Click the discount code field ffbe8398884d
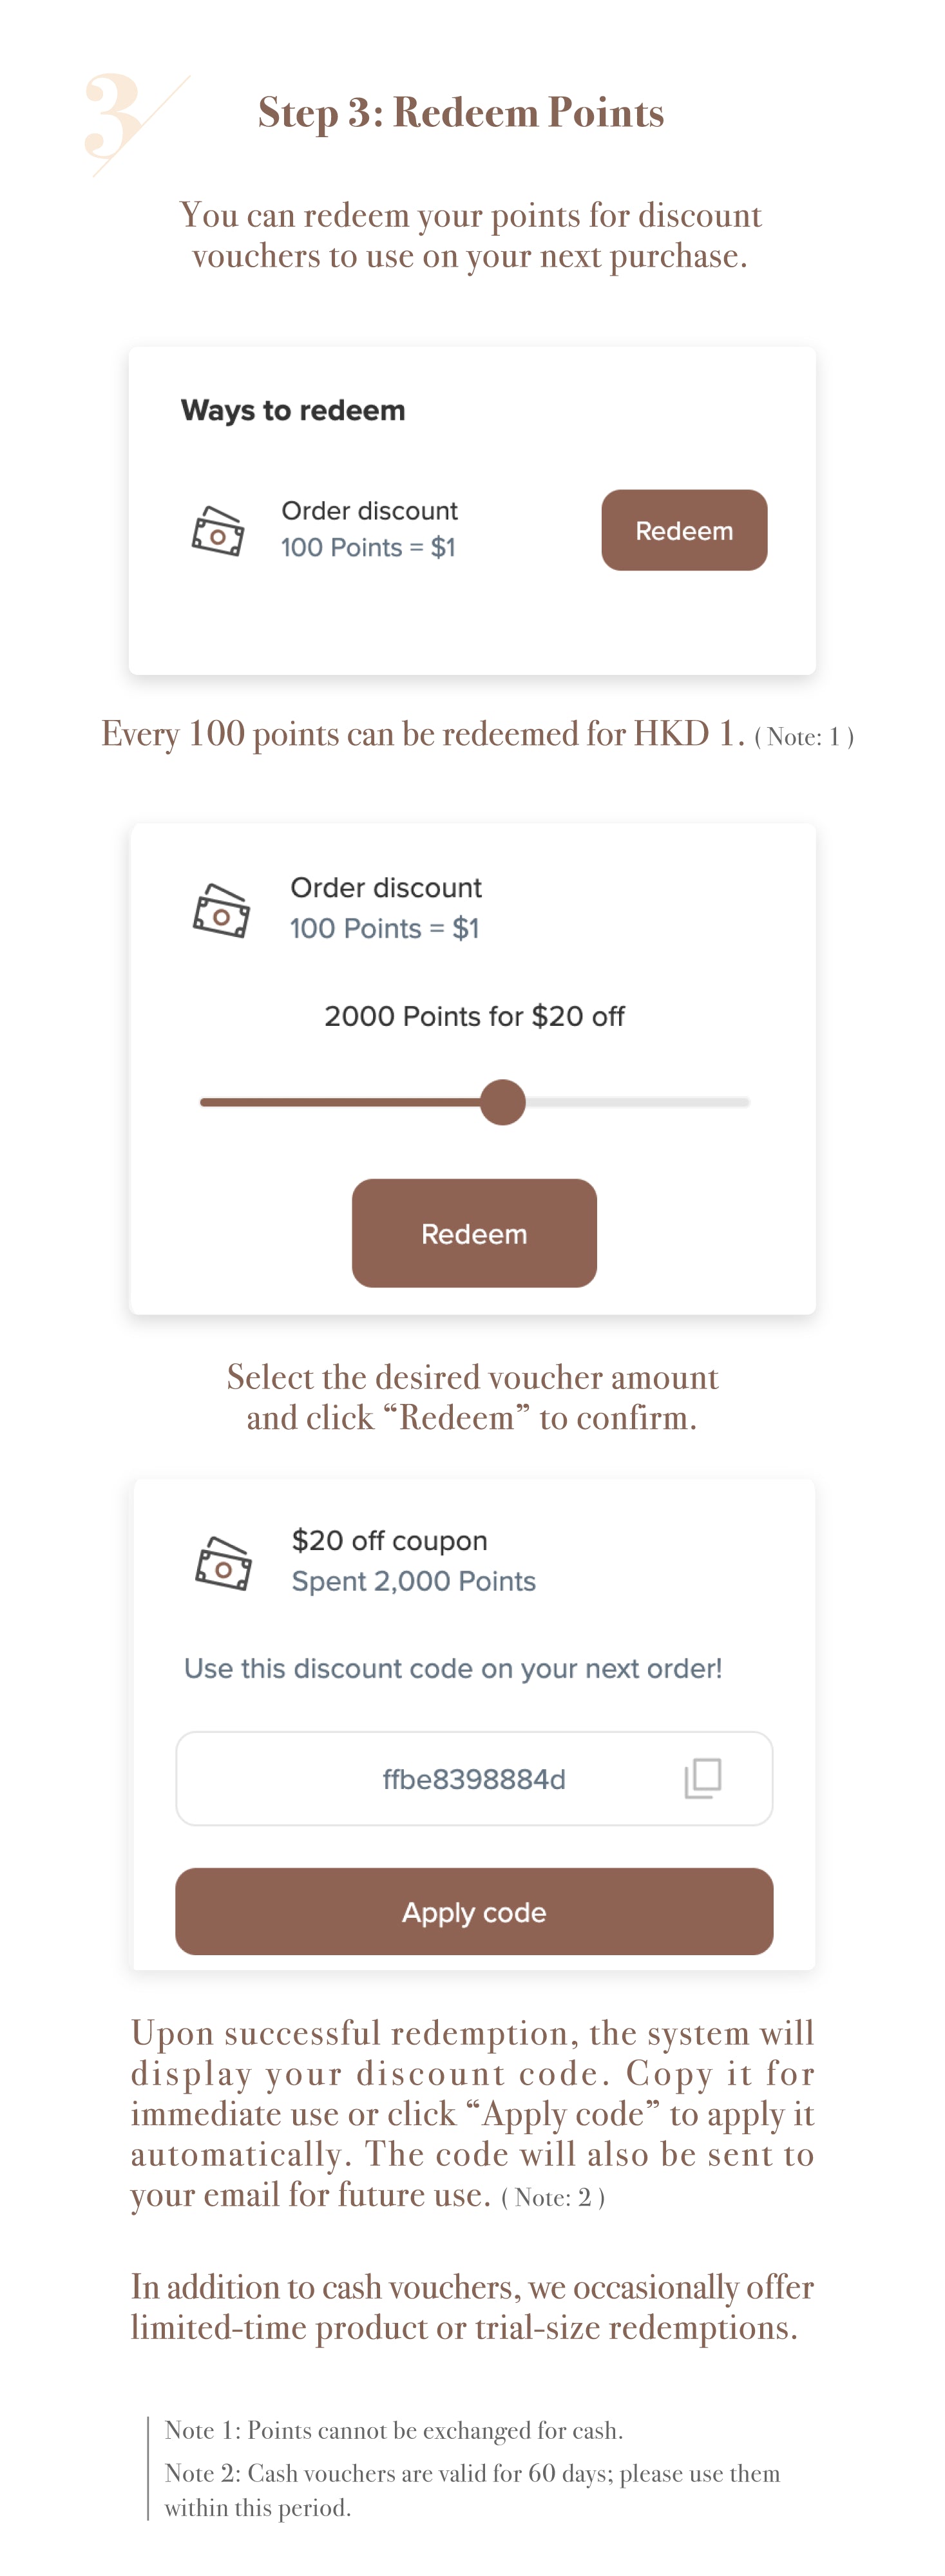Image resolution: width=945 pixels, height=2576 pixels. pos(474,1778)
